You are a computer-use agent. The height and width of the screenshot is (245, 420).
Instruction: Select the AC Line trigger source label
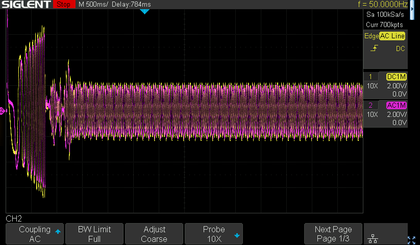coord(392,36)
